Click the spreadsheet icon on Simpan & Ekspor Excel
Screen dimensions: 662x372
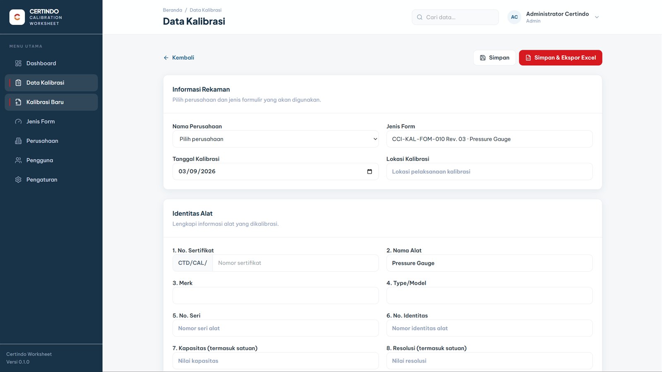point(528,58)
